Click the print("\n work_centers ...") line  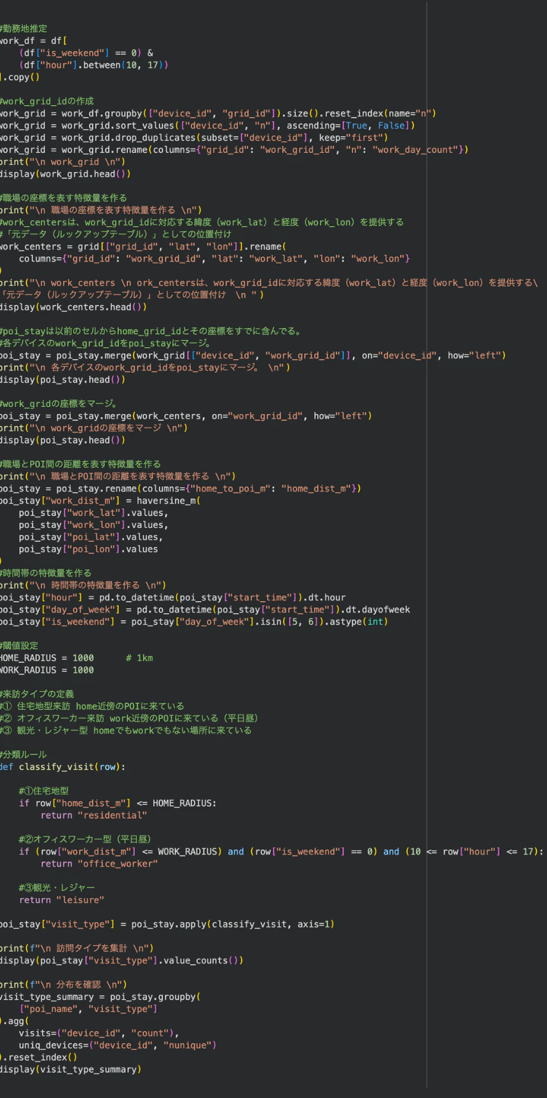[x=269, y=283]
